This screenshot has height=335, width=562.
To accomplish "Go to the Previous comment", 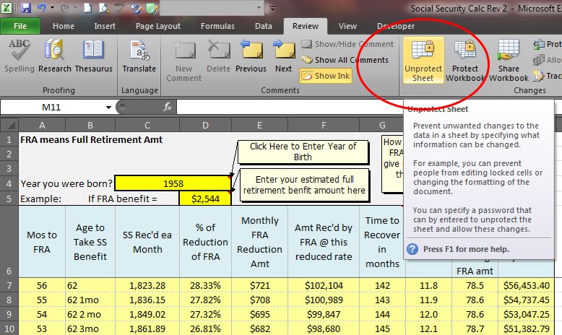I will [x=251, y=56].
